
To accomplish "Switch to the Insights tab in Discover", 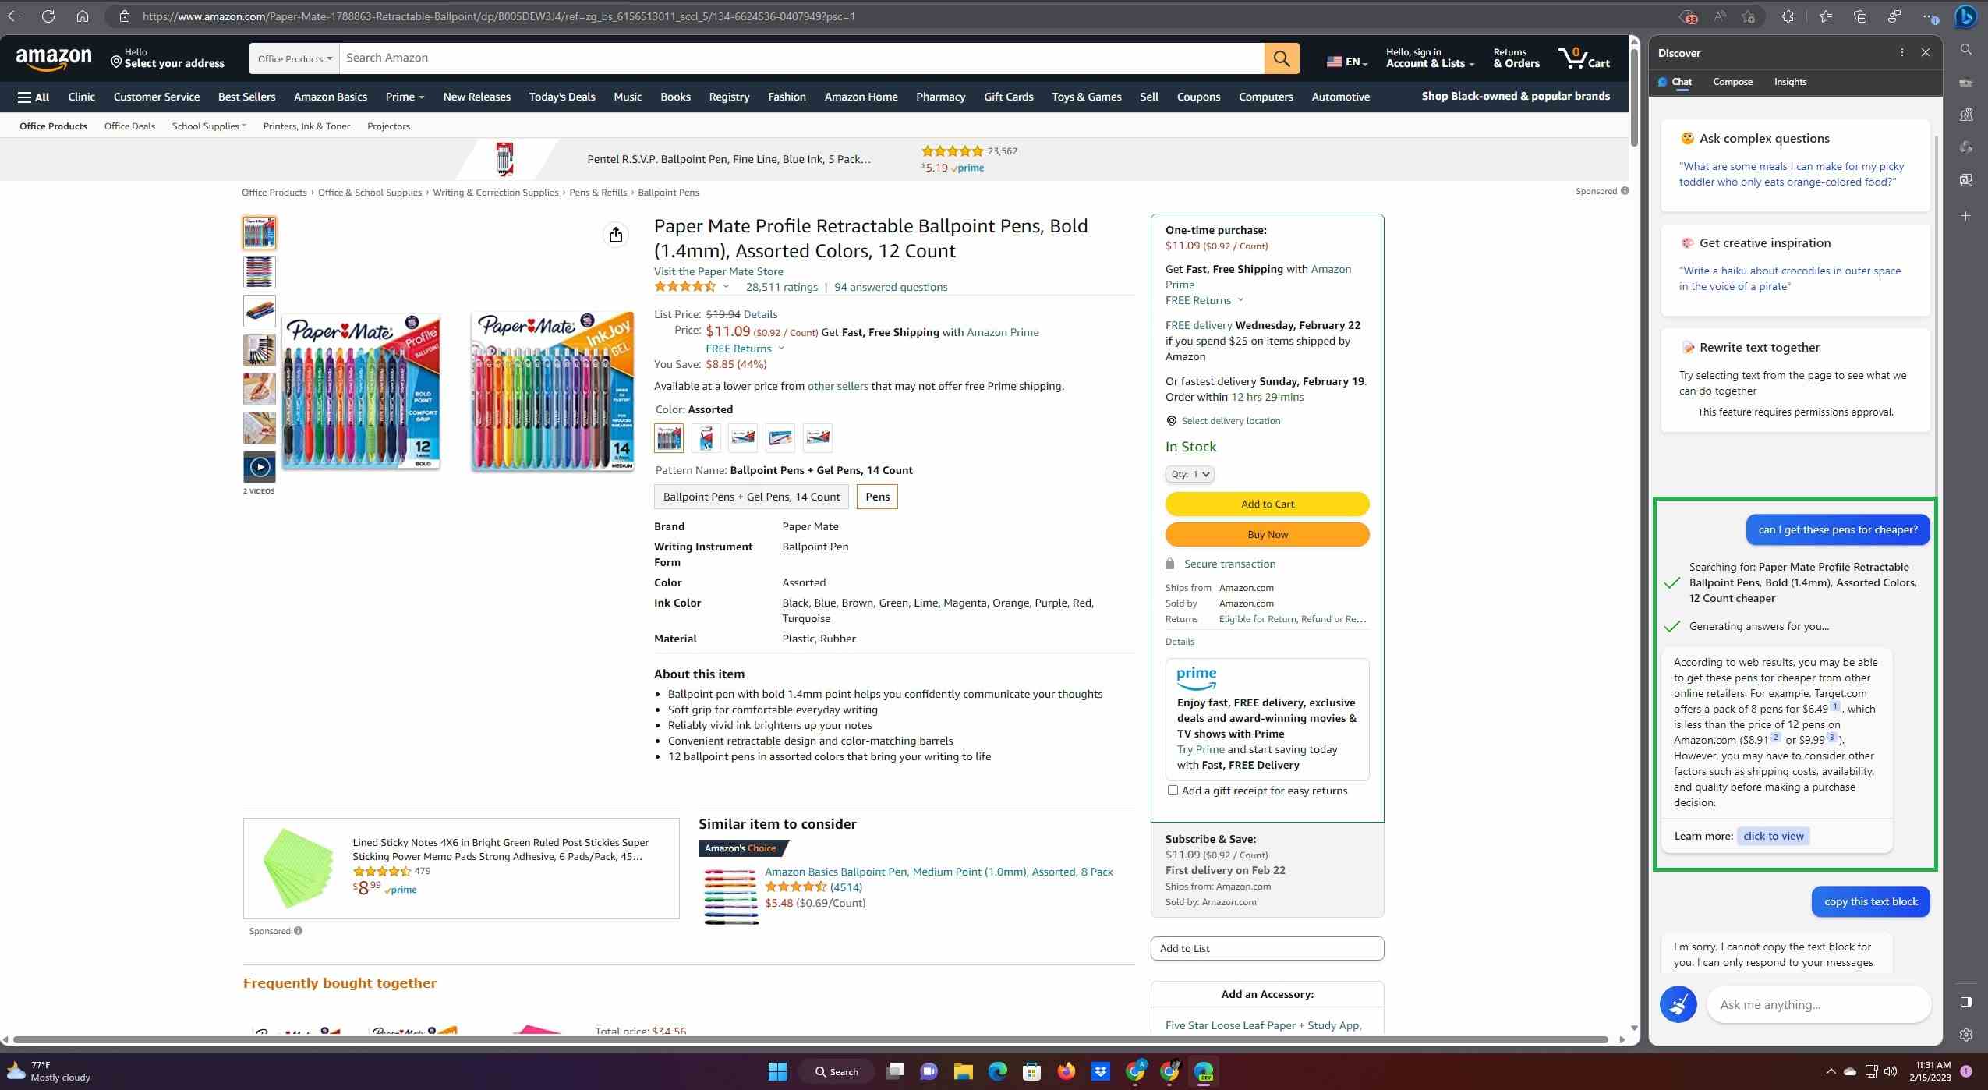I will [1790, 82].
